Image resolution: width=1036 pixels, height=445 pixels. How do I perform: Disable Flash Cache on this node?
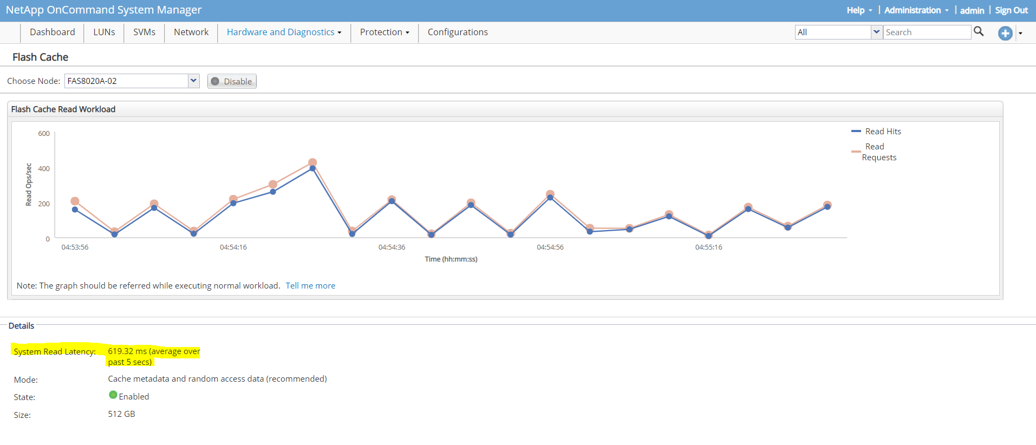pos(232,81)
